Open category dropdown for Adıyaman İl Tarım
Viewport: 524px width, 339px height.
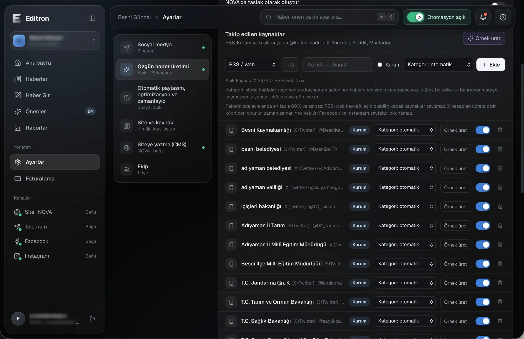[405, 226]
